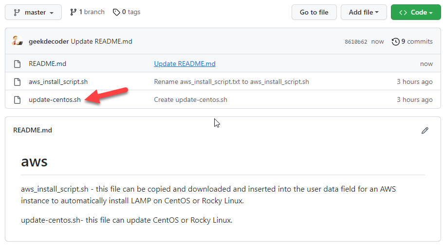Click the geekdecoder avatar image

pos(17,41)
